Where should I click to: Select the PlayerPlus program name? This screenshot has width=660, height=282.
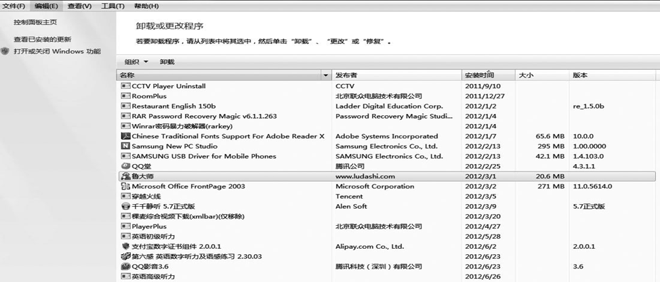149,226
